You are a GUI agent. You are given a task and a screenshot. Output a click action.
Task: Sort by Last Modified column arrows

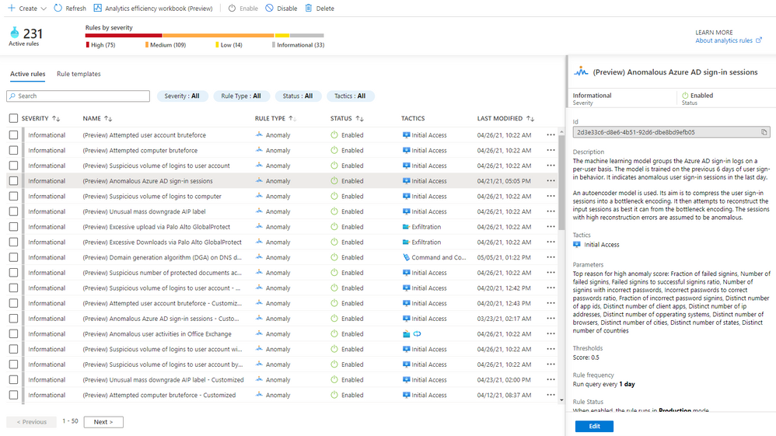[530, 119]
